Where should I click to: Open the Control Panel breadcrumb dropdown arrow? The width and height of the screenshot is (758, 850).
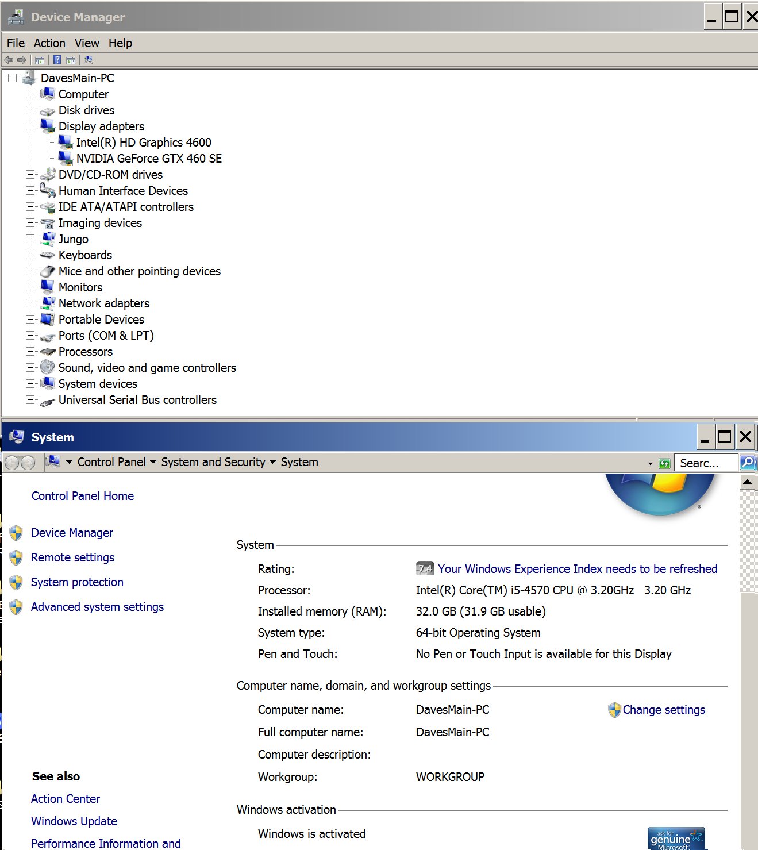[x=153, y=462]
